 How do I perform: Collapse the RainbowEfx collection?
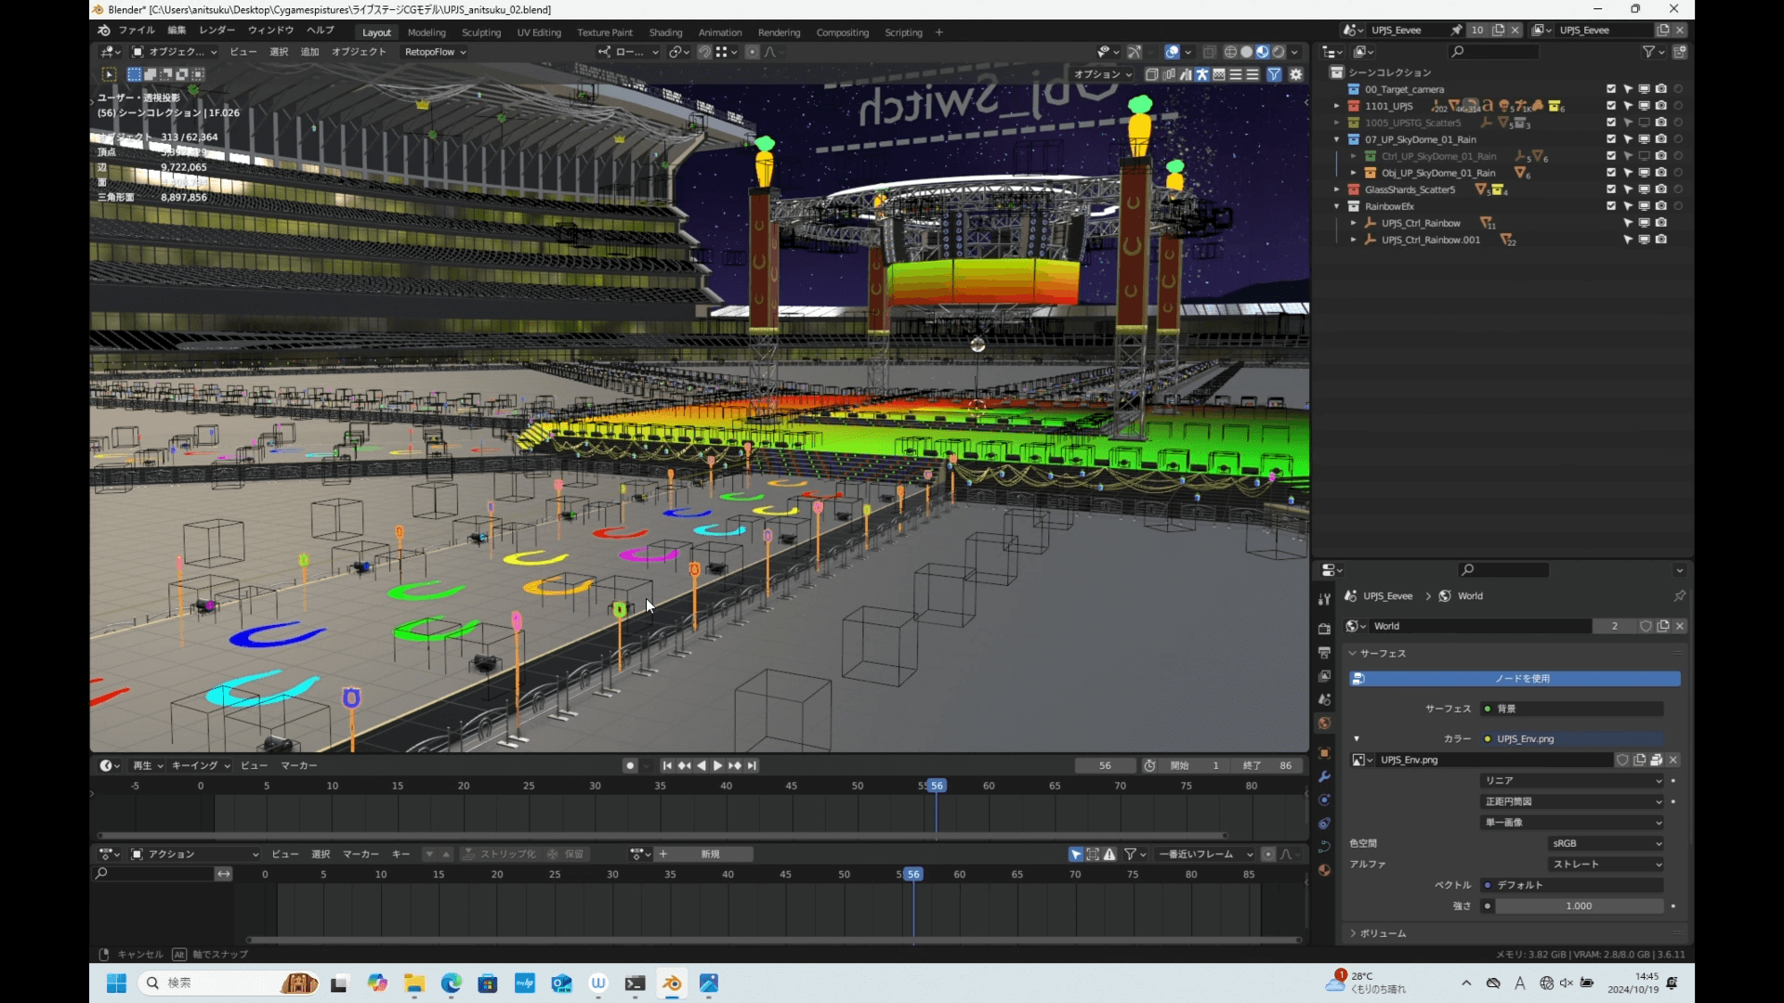[x=1337, y=206]
